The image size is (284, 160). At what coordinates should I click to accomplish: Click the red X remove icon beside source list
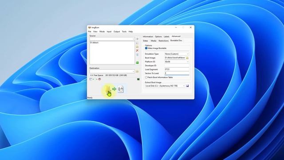tap(137, 51)
